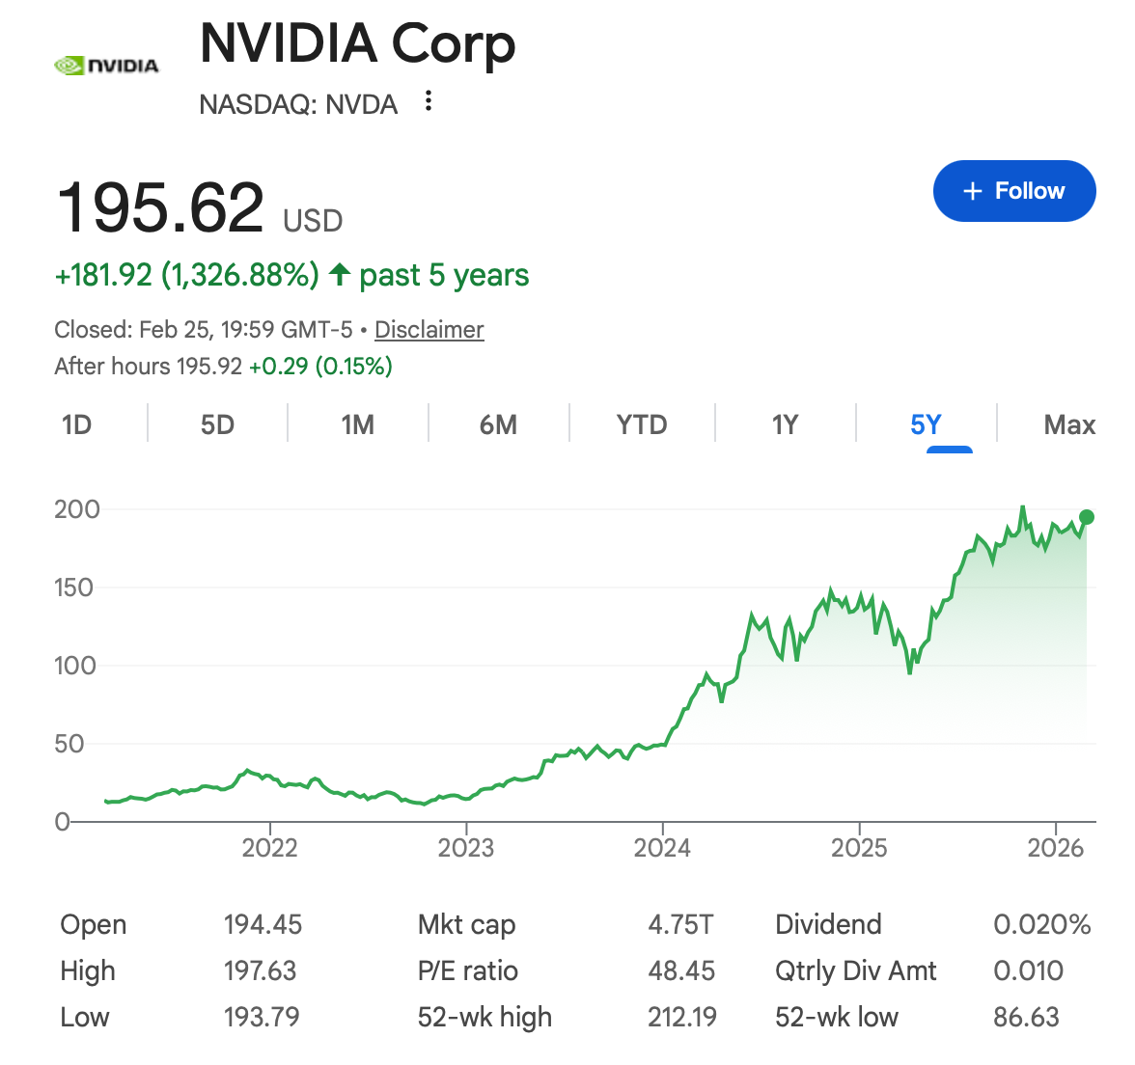This screenshot has height=1065, width=1135.
Task: View the 1Y chart range
Action: tap(785, 425)
